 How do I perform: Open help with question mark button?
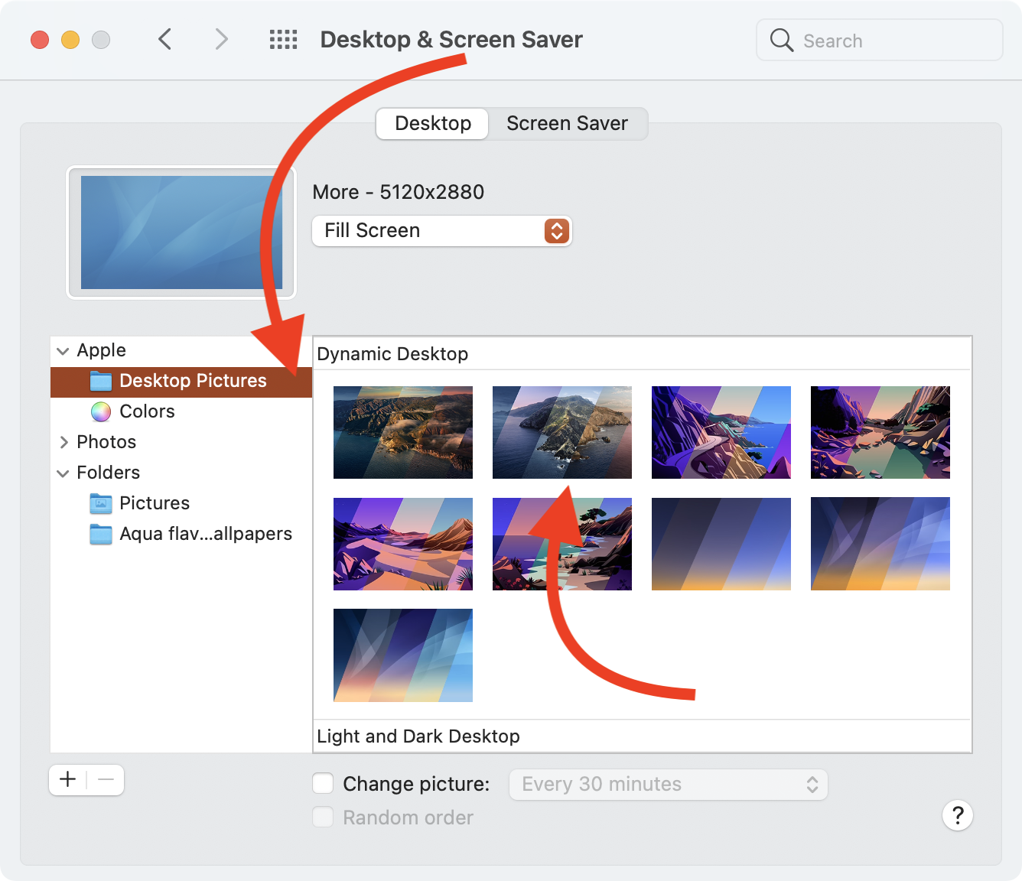tap(958, 815)
